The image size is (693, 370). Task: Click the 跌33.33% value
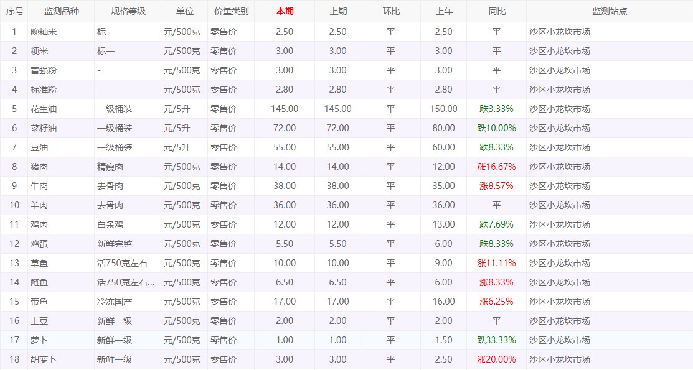click(x=497, y=340)
